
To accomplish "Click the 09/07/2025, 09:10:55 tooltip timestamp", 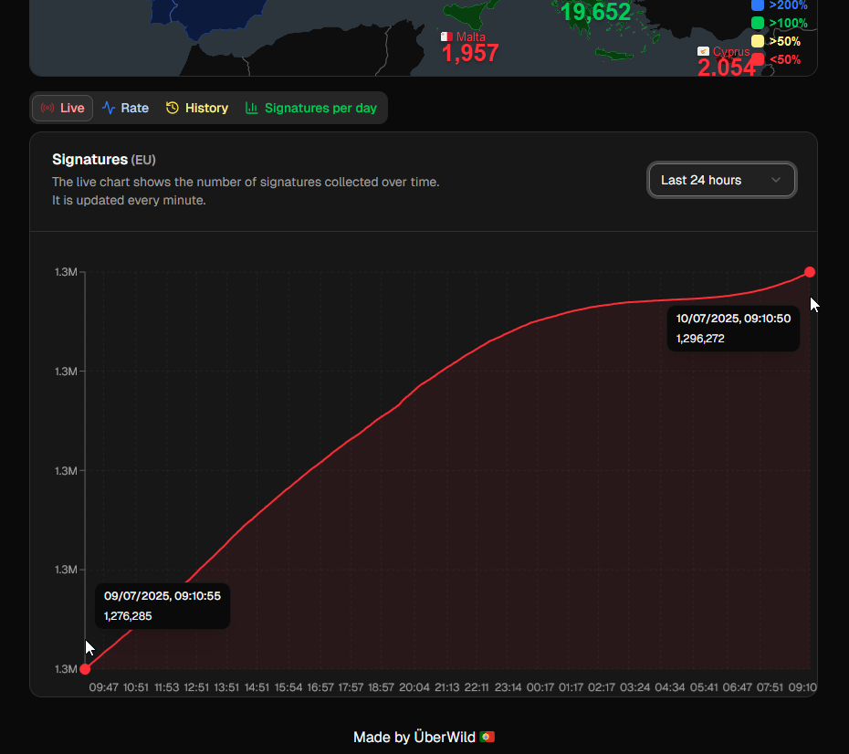I will pos(162,596).
